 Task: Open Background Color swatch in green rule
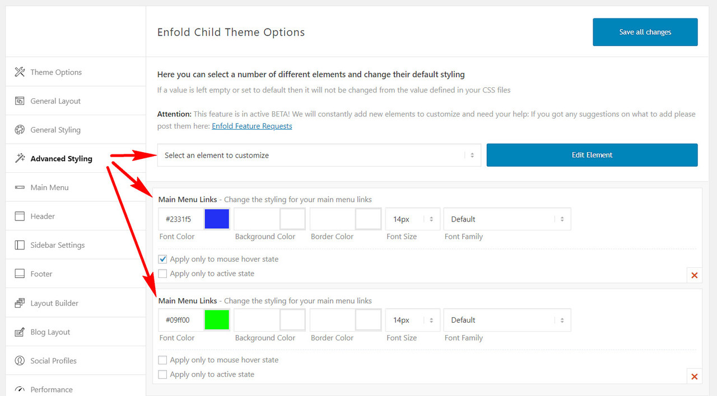point(292,320)
